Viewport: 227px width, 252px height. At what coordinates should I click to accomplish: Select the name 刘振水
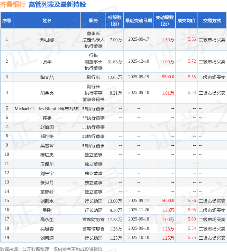pyautogui.click(x=47, y=201)
